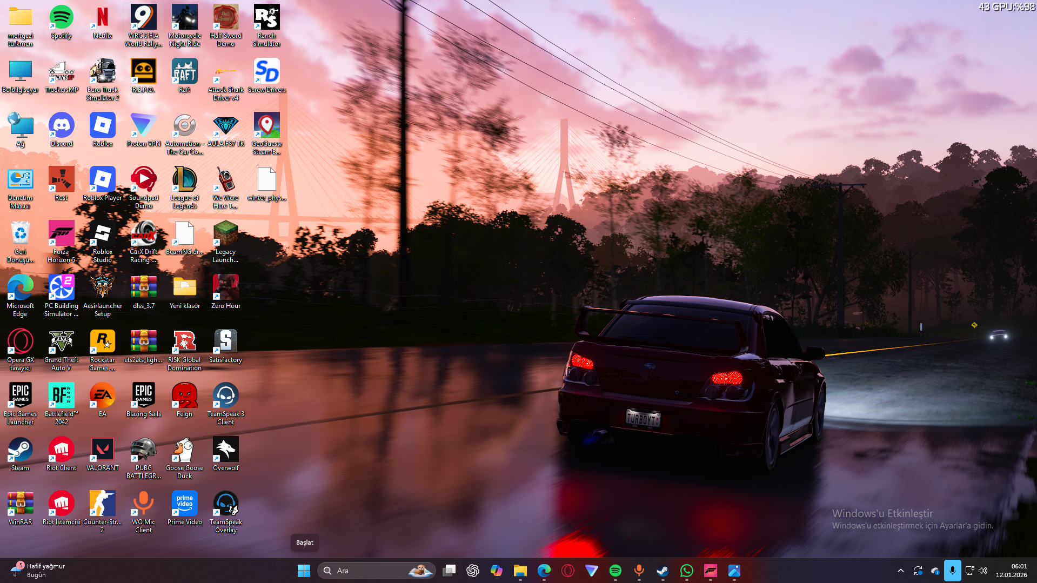Select the PUBG BATTLEGROUNDS icon

coord(144,458)
